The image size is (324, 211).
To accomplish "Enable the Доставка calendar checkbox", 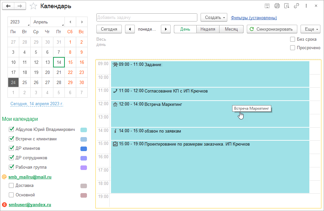I will [x=11, y=186].
